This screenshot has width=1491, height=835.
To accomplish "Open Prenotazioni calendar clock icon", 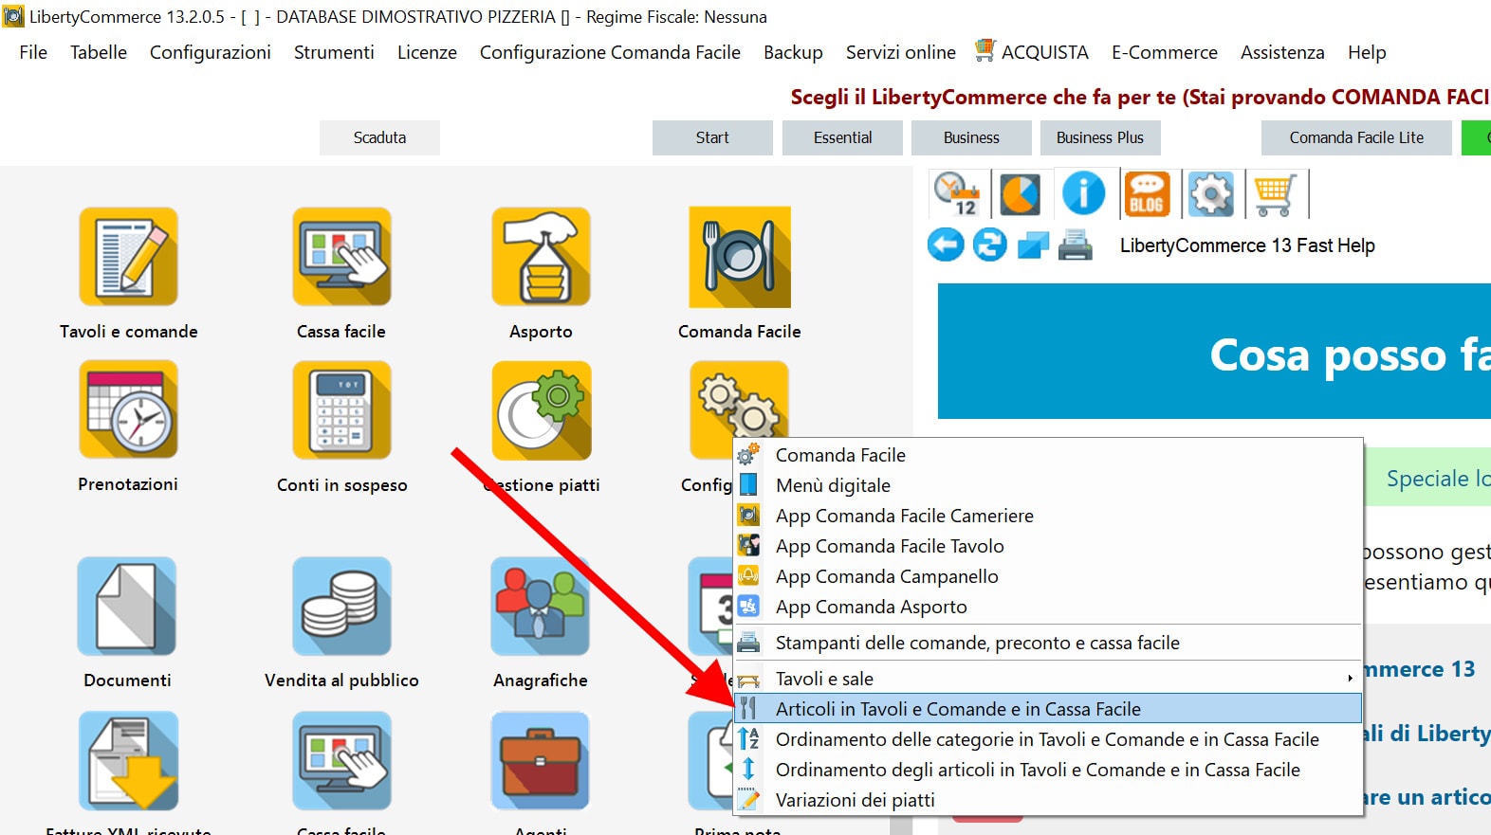I will (128, 409).
